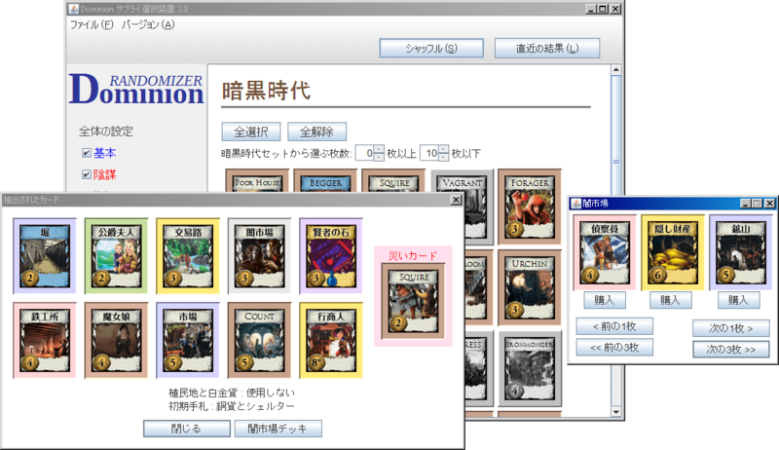Buy the 鉱山 card with 購入
The image size is (779, 450).
[x=739, y=300]
